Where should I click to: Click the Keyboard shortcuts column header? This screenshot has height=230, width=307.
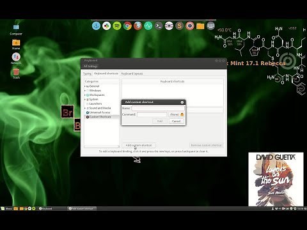(x=173, y=82)
